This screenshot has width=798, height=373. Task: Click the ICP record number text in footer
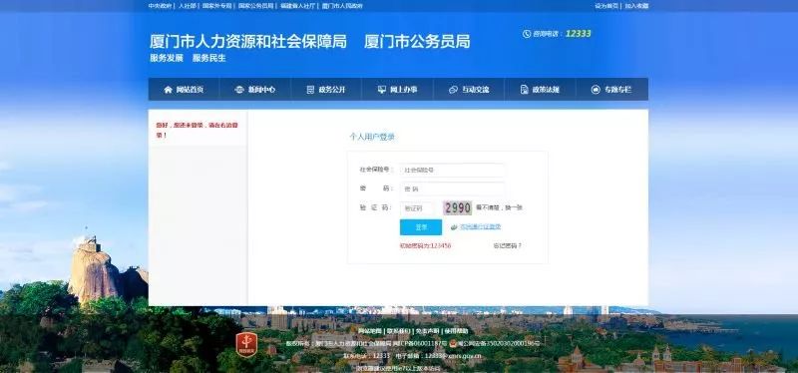tap(420, 343)
